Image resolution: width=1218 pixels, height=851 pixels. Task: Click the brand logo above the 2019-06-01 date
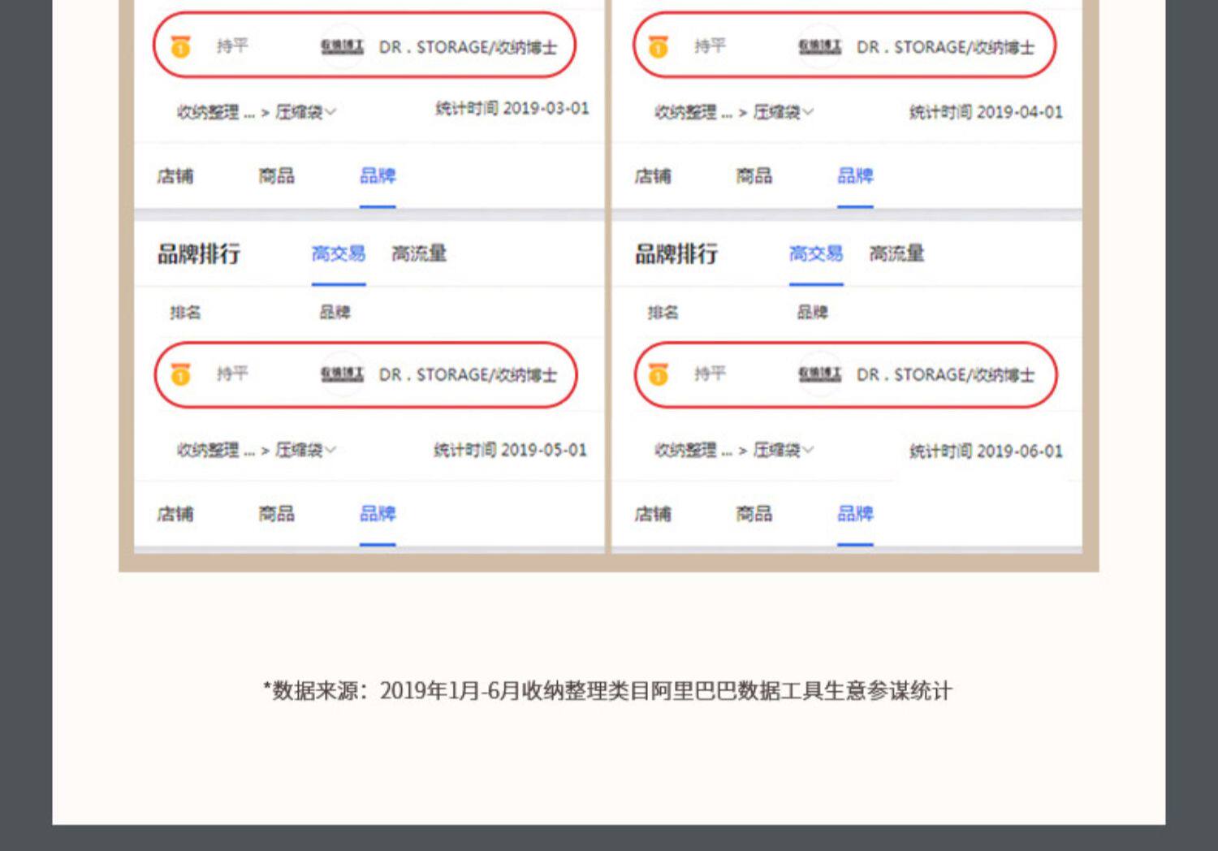pyautogui.click(x=819, y=374)
